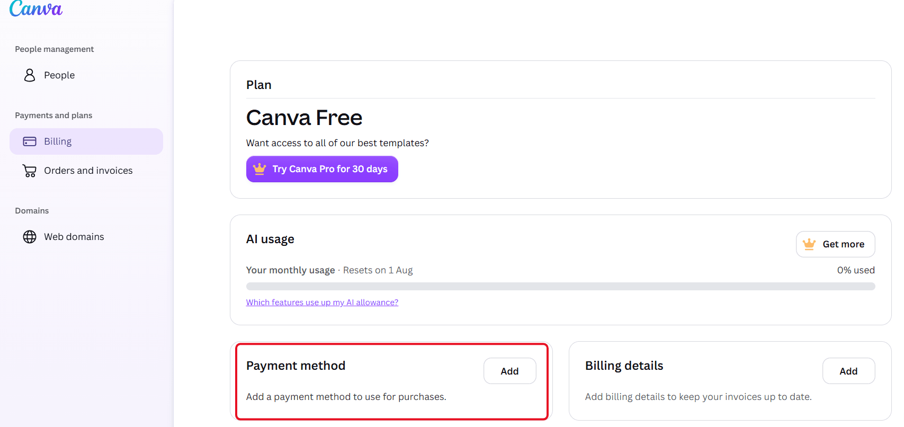Click the People management heading

tap(55, 49)
